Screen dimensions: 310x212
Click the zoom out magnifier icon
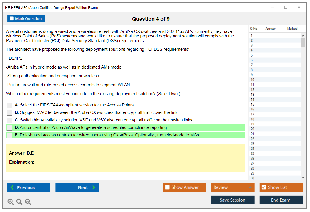point(28,202)
